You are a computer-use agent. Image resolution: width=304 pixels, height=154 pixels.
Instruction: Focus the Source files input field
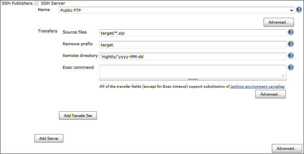click(193, 33)
